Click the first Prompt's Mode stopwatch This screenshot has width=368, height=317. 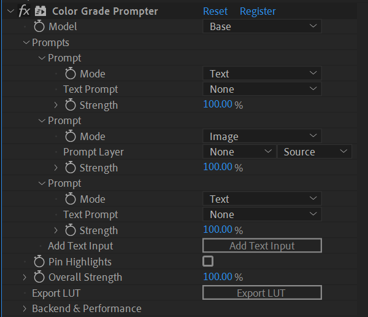[71, 74]
